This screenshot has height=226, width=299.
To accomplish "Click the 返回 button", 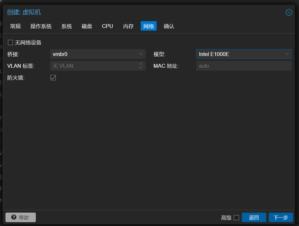I will click(254, 218).
